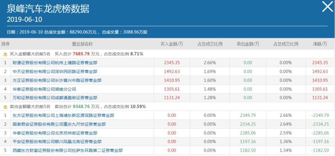This screenshot has height=156, width=335.
Task: Open 西藏东方财富证券股份有限公司拉萨东环路第二证券营业部 link
Action: (68, 150)
